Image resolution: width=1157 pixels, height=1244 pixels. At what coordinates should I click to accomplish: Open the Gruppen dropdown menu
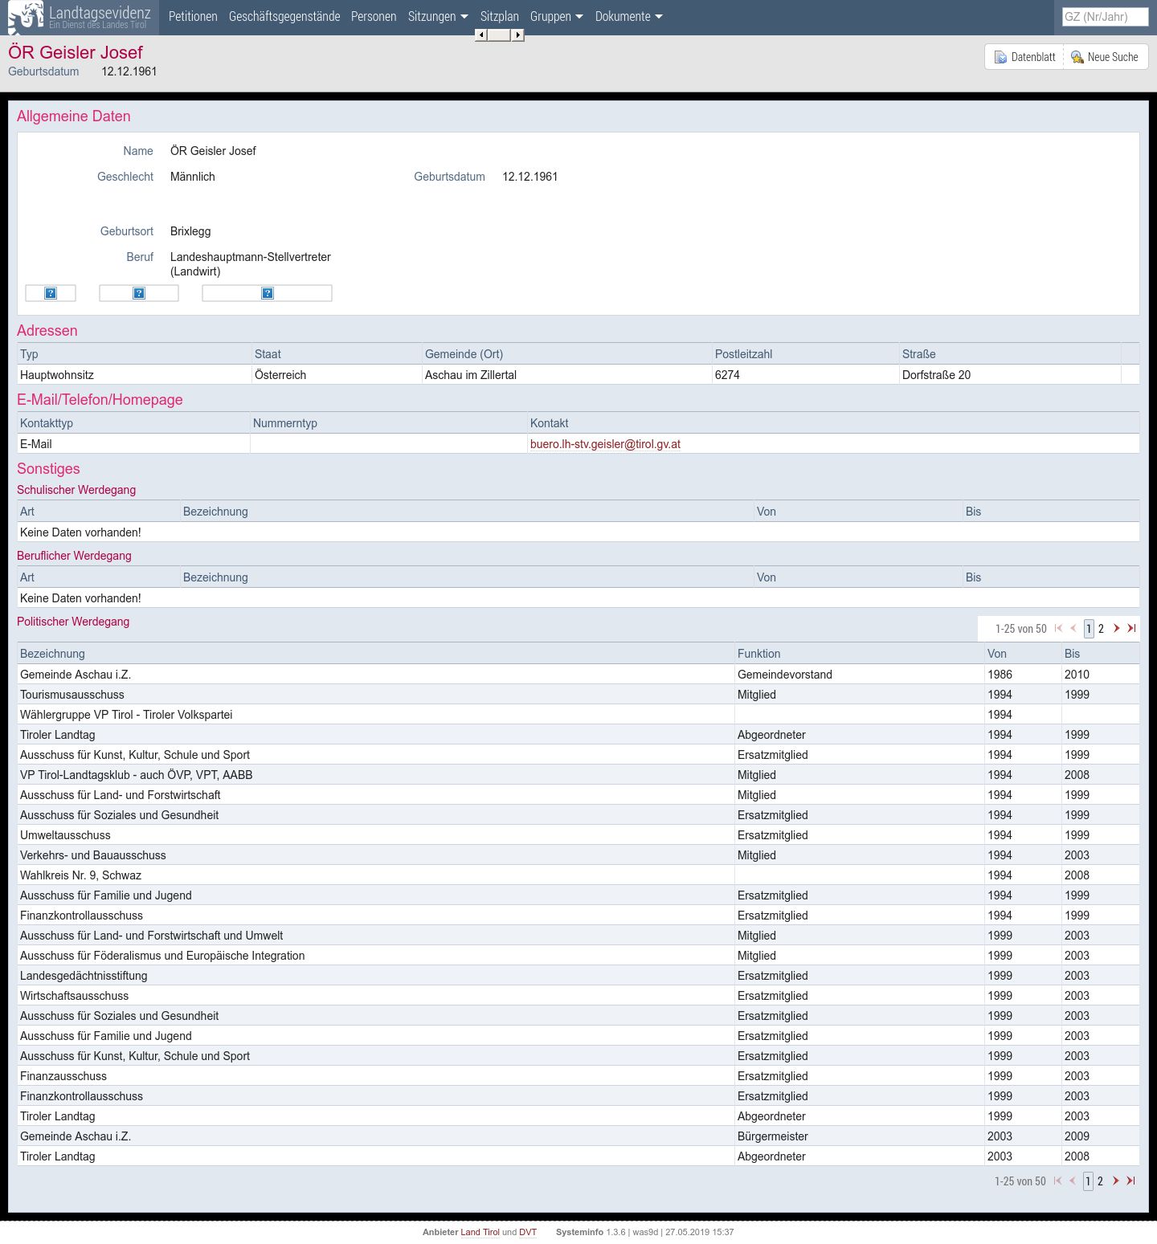(557, 17)
